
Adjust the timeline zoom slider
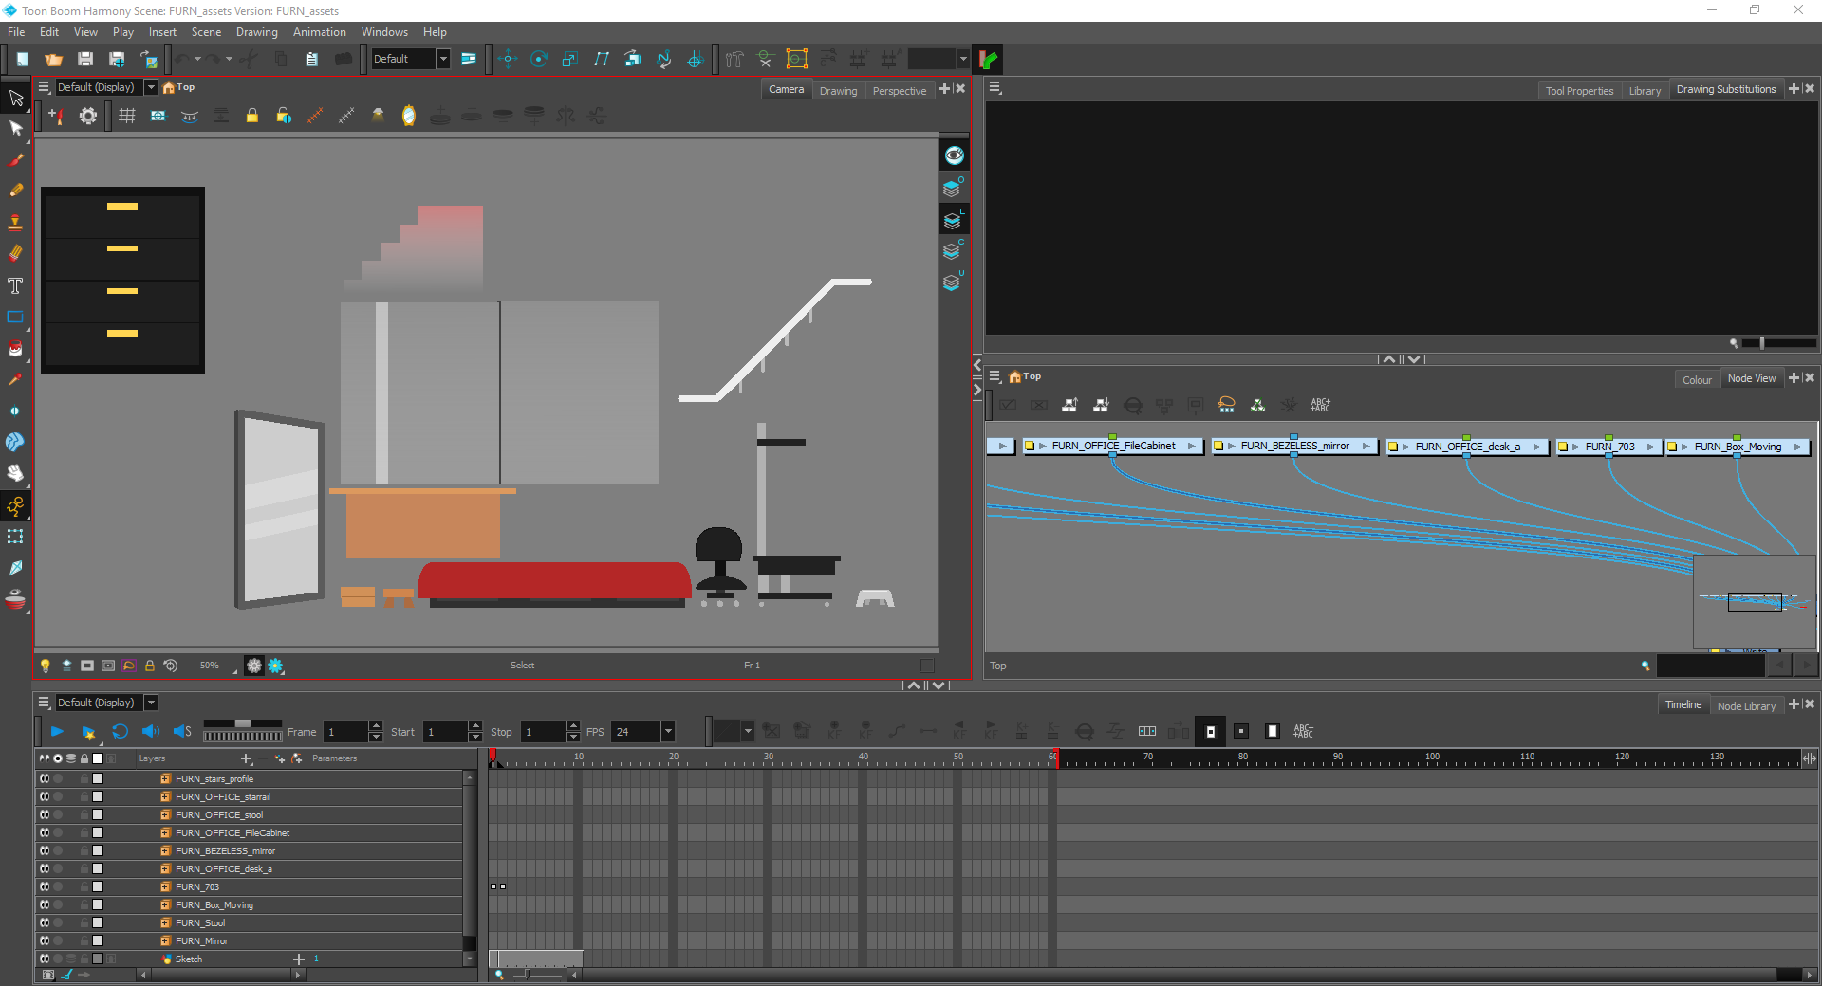click(x=528, y=975)
